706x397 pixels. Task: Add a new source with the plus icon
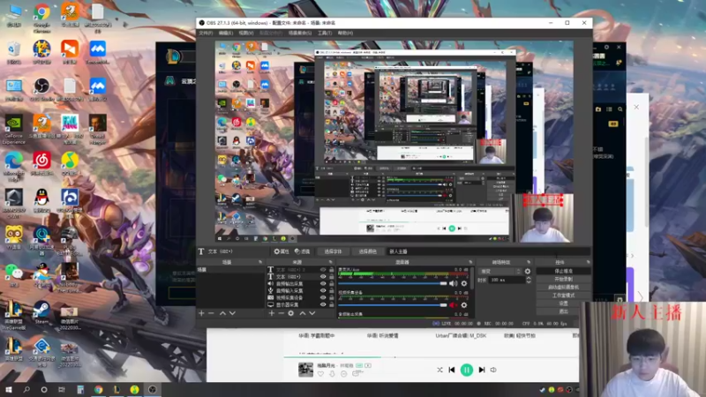coord(272,313)
